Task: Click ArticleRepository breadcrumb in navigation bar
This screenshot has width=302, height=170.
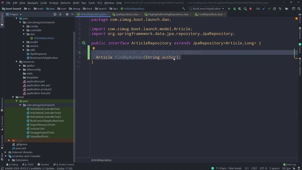Action: [133, 8]
